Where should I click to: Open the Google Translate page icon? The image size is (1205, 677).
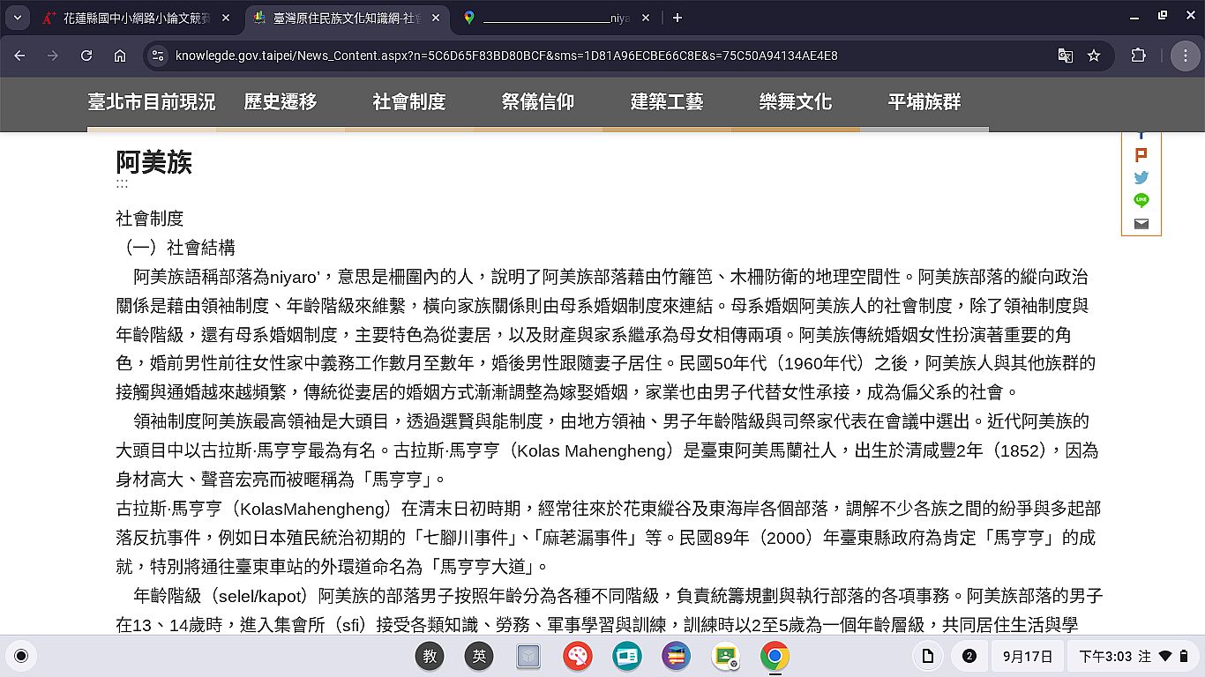pos(1066,56)
